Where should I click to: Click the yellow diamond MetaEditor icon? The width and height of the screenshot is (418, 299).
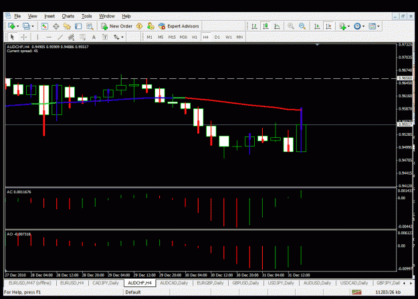point(139,26)
